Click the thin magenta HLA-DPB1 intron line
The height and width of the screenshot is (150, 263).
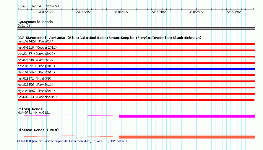[68, 115]
